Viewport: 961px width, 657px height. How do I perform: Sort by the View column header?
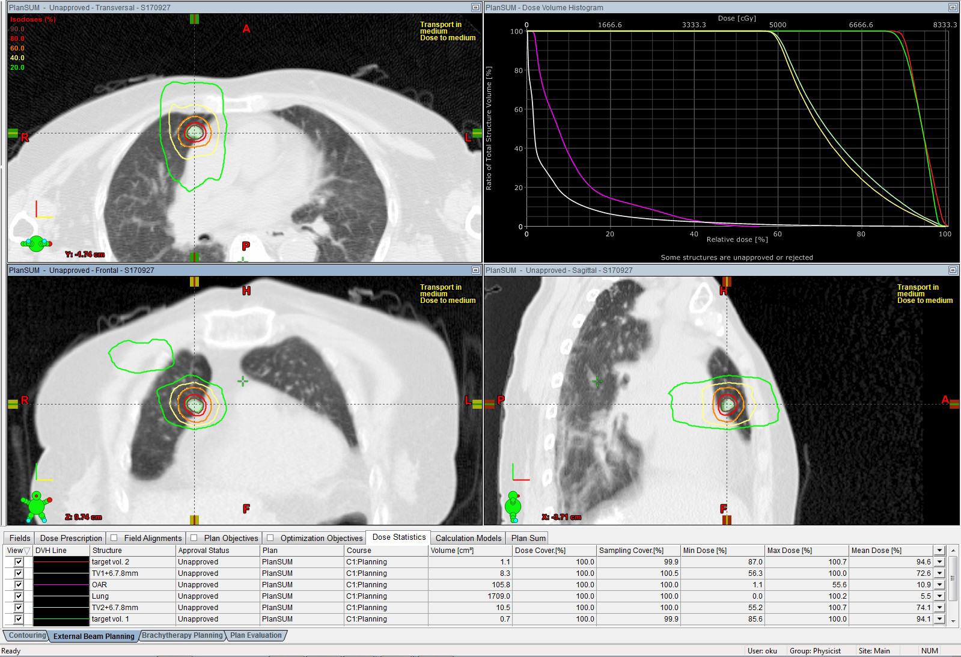(18, 551)
